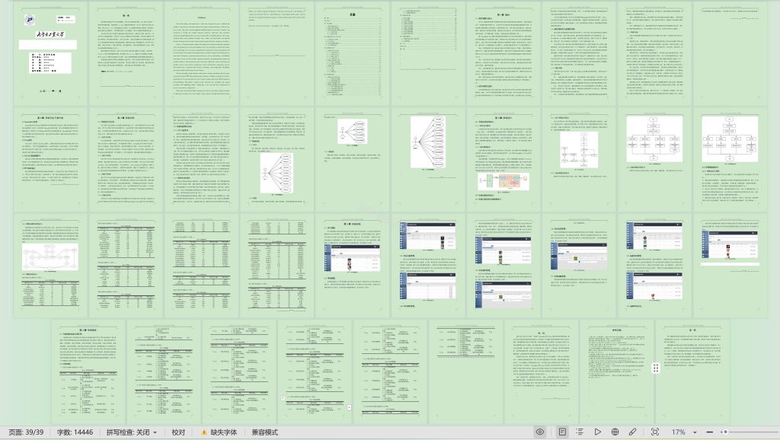Image resolution: width=780 pixels, height=440 pixels.
Task: Select the page with the E-R diagram
Action: (x=50, y=266)
